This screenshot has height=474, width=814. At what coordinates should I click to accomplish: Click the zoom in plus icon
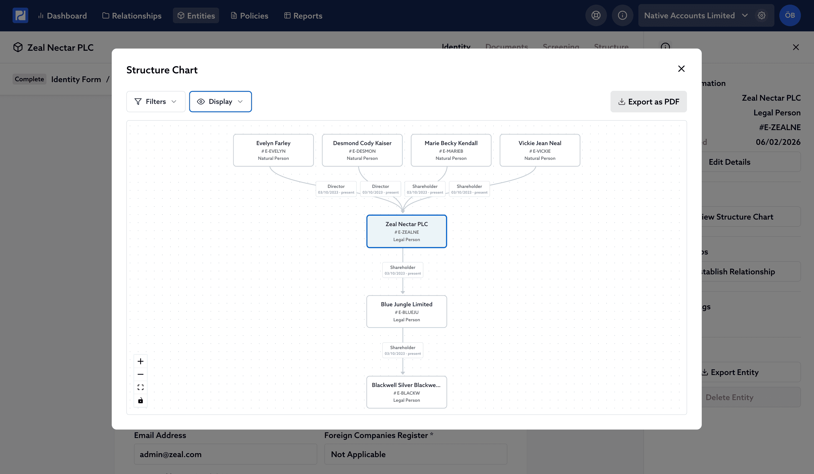pos(140,361)
